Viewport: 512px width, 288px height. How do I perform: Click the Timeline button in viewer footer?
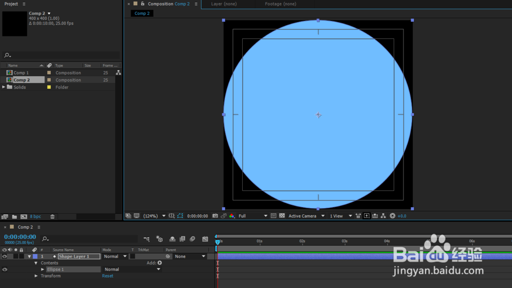(375, 216)
